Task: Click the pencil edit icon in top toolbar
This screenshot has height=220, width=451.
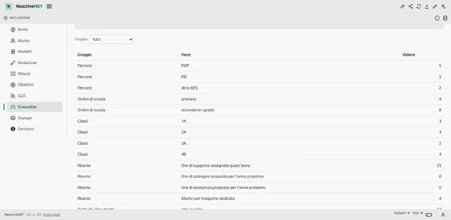Action: (x=435, y=7)
